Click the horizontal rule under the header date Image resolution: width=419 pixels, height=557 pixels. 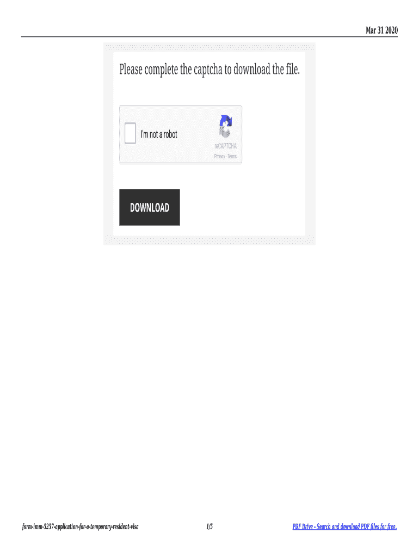coord(209,36)
